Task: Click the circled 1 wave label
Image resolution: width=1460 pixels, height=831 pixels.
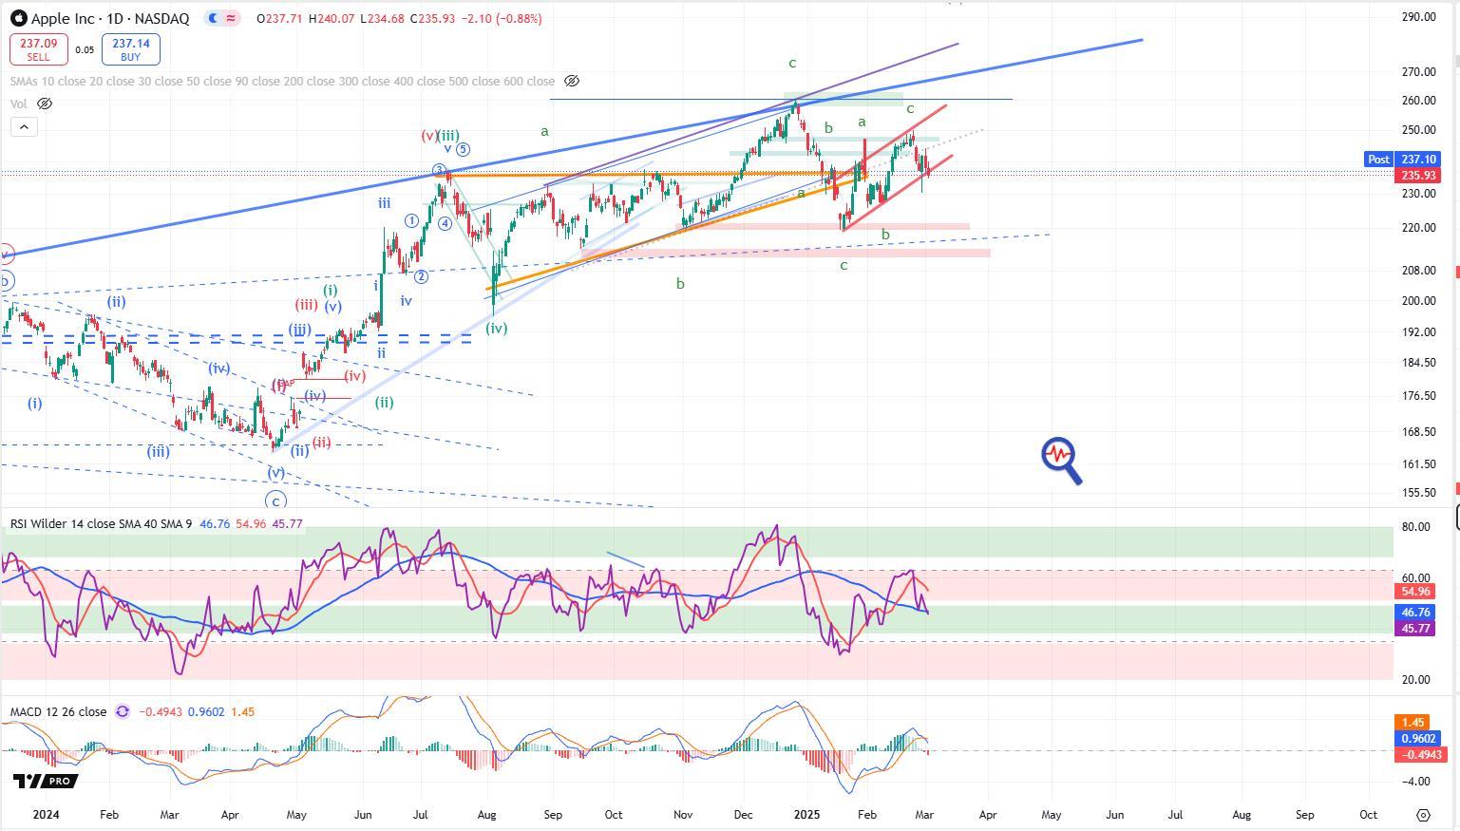Action: tap(411, 220)
